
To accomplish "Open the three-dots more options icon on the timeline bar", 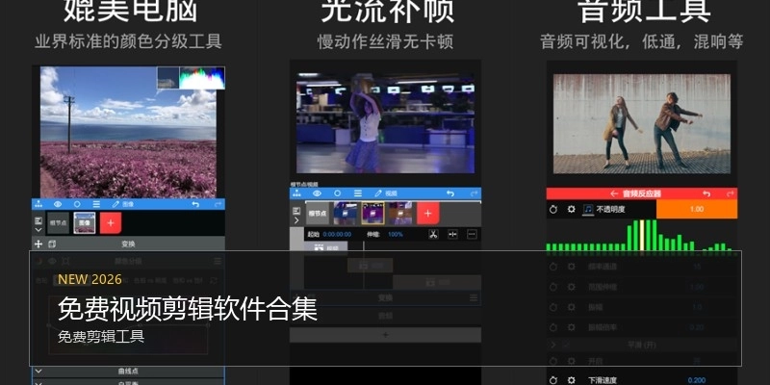I will point(472,234).
